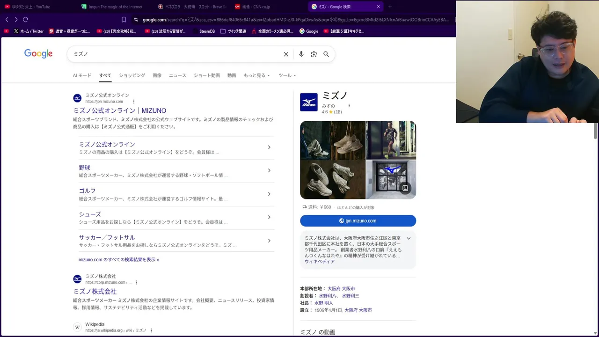Submit search with the magnifier icon

[326, 54]
